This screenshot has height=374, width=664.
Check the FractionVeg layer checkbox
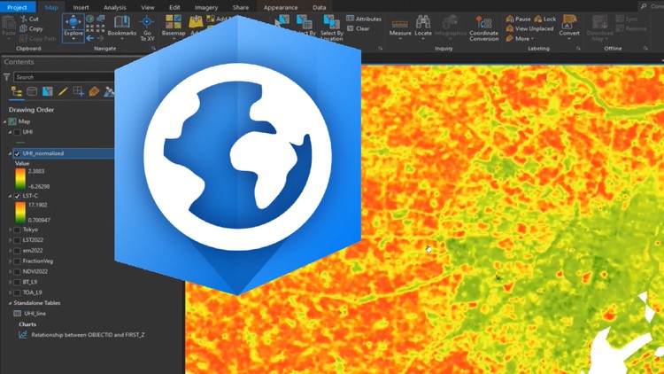[17, 261]
